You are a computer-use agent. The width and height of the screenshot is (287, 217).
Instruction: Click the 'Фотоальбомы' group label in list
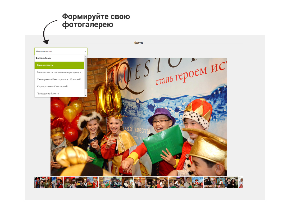(43, 58)
